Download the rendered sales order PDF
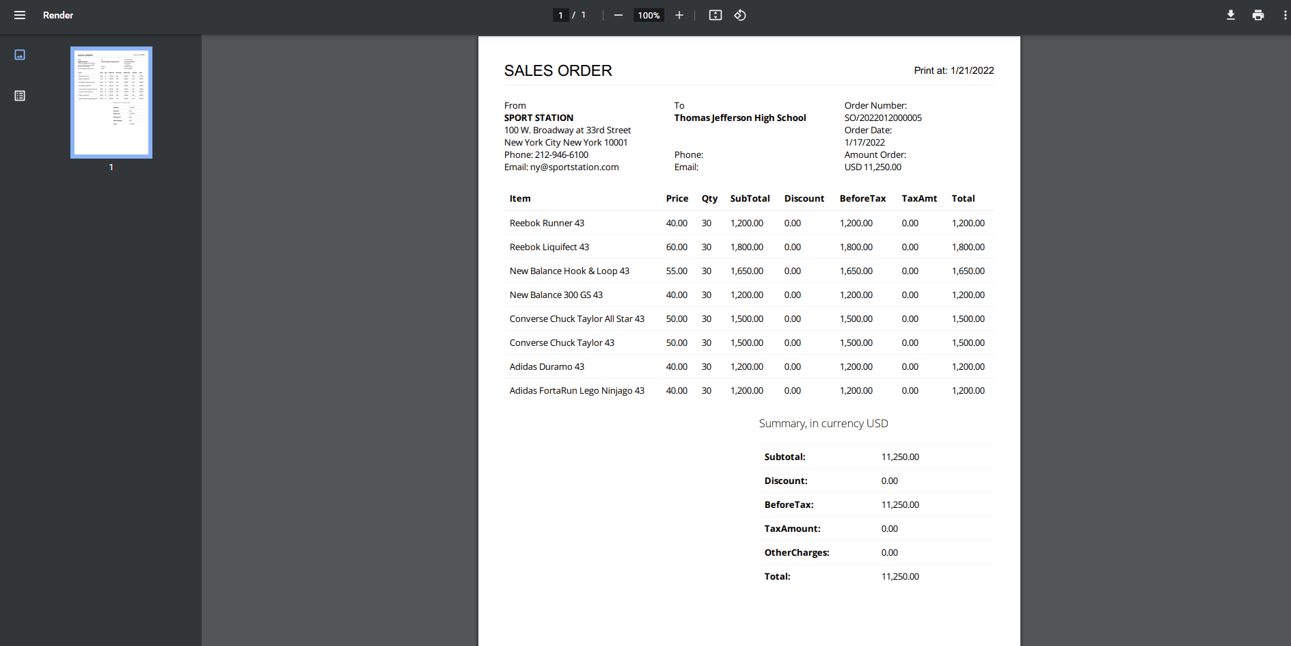This screenshot has width=1291, height=646. click(x=1230, y=14)
